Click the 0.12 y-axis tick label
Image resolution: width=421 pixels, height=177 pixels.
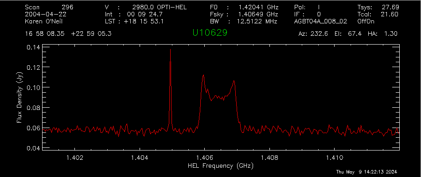coord(33,67)
